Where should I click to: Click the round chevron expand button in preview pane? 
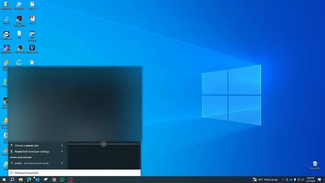point(104,144)
